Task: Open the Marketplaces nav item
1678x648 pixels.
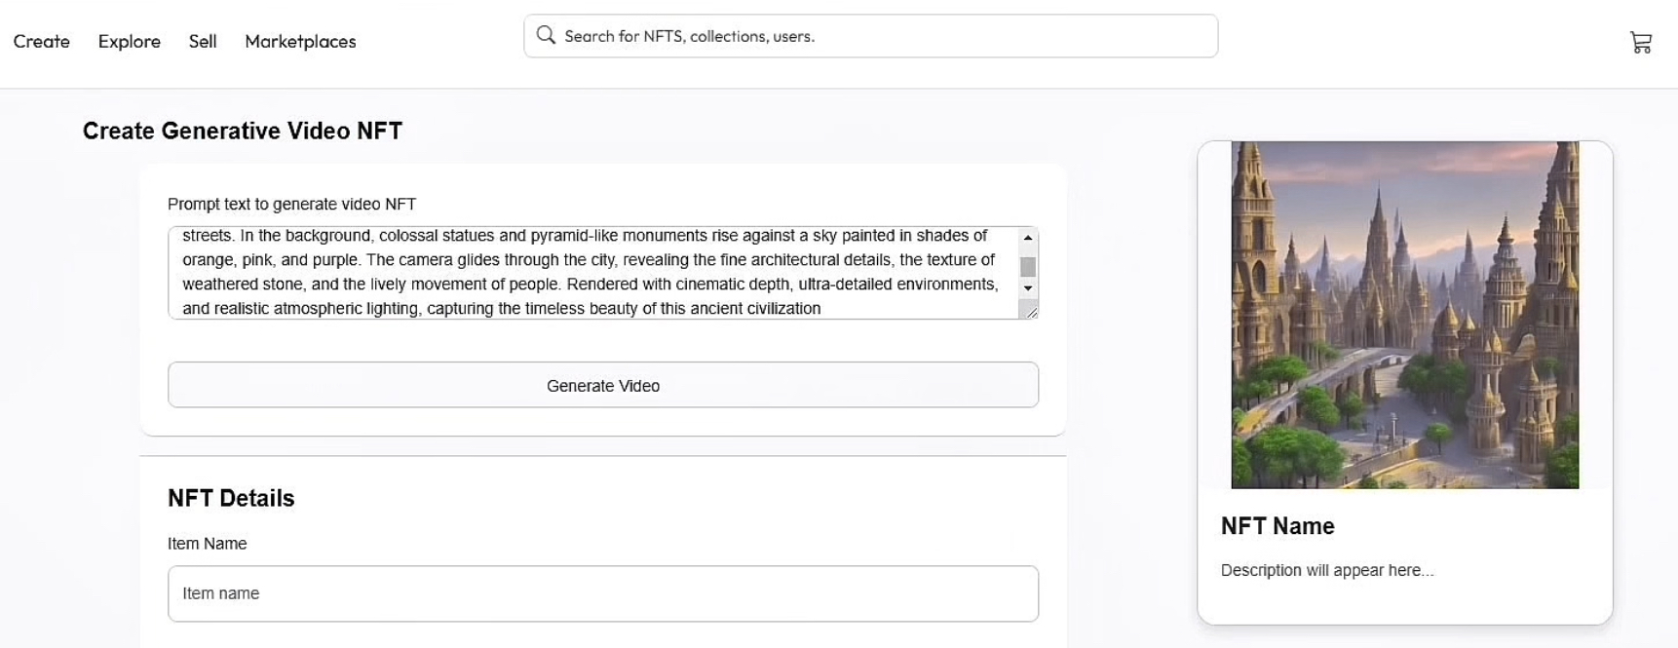Action: tap(300, 41)
